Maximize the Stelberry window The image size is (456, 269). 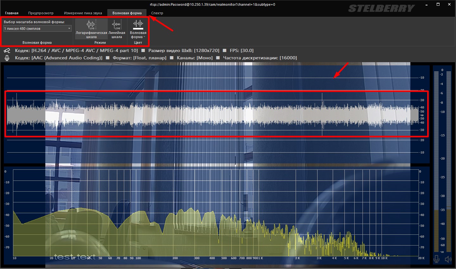click(438, 4)
